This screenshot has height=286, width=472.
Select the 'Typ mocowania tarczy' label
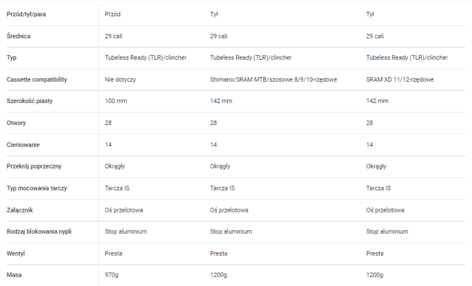point(37,189)
